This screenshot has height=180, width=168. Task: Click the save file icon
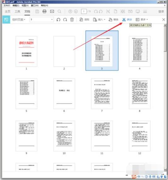(37, 11)
